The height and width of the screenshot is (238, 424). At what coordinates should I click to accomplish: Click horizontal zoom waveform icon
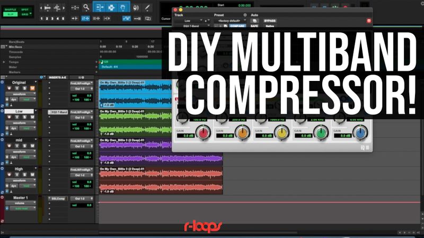[48, 8]
